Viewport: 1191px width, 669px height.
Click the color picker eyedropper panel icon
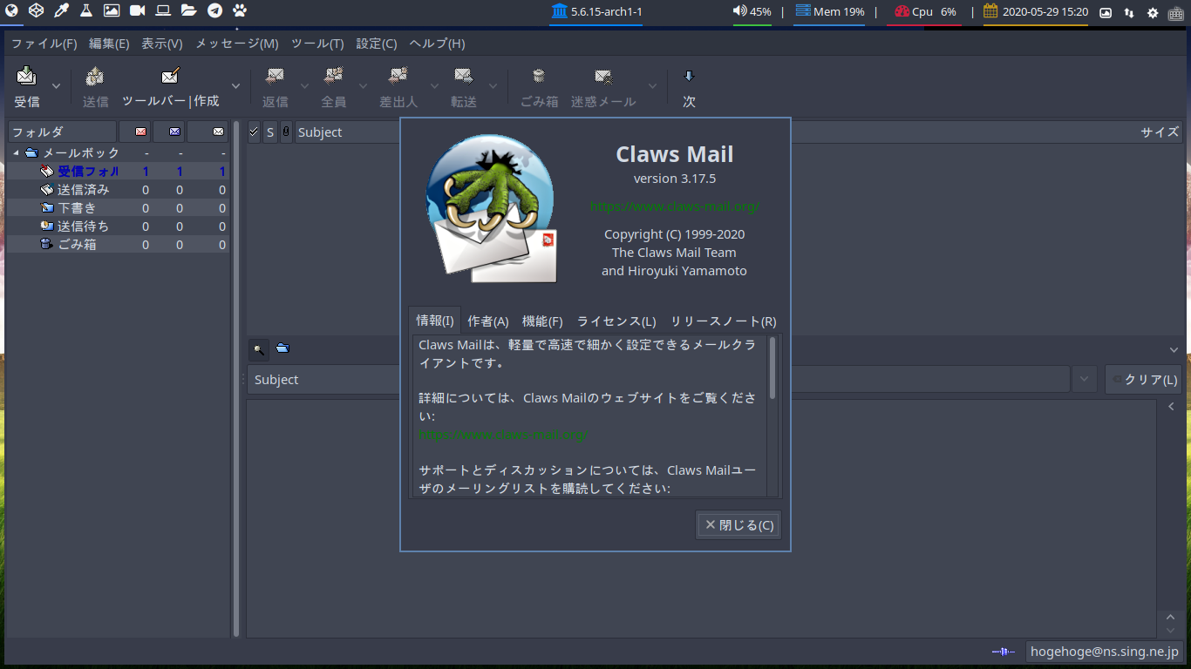[61, 10]
